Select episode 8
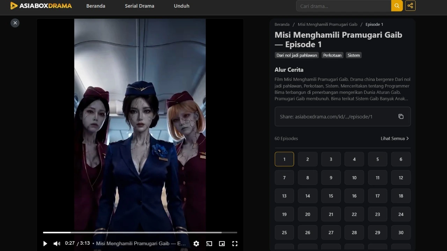 tap(308, 178)
